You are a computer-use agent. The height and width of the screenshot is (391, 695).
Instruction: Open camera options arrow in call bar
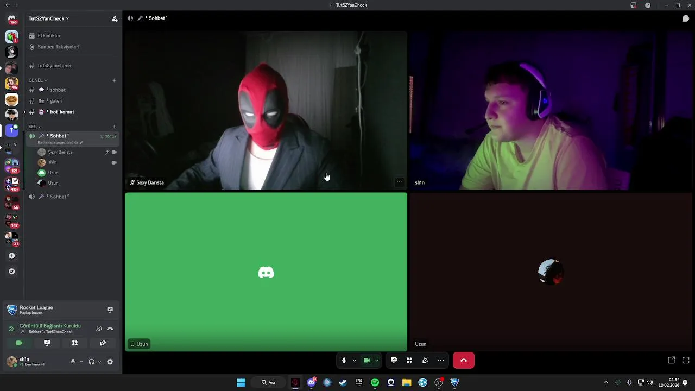click(x=377, y=360)
